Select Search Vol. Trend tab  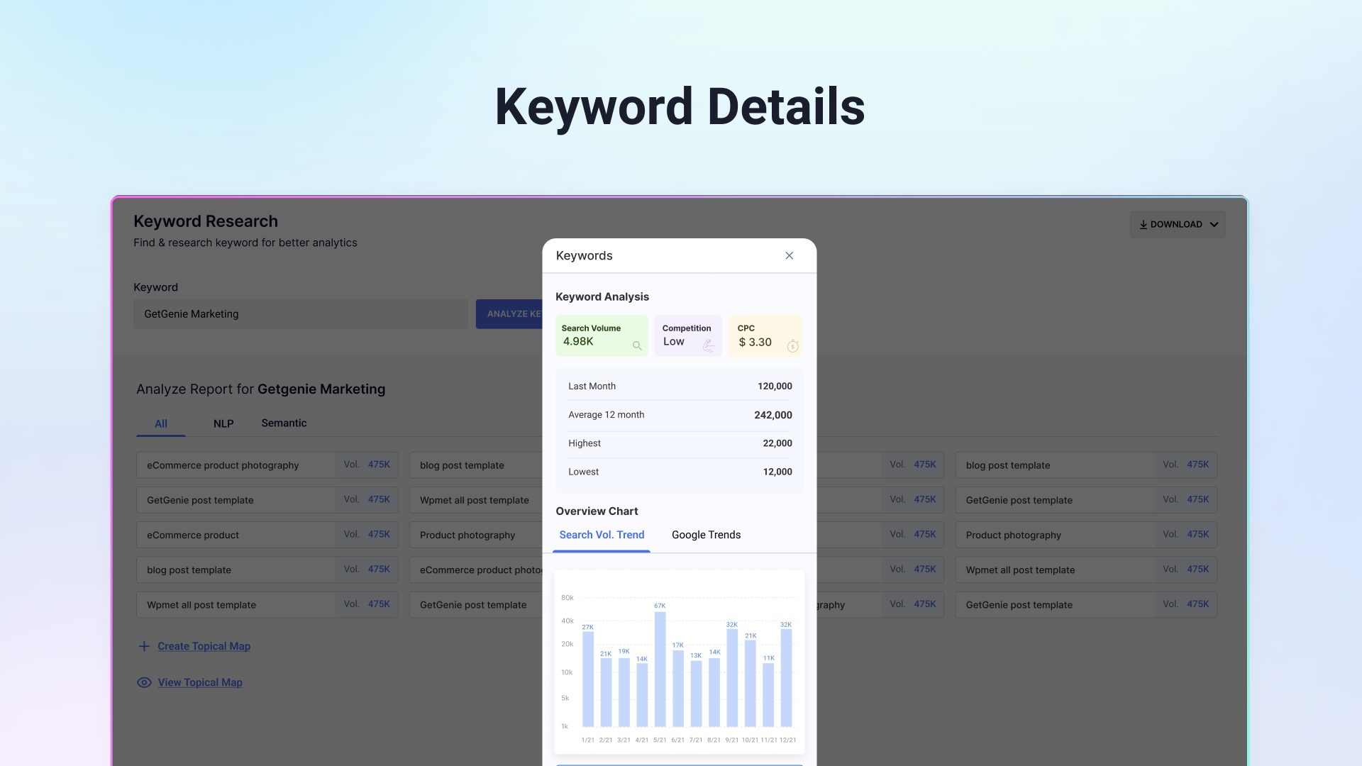pyautogui.click(x=602, y=535)
